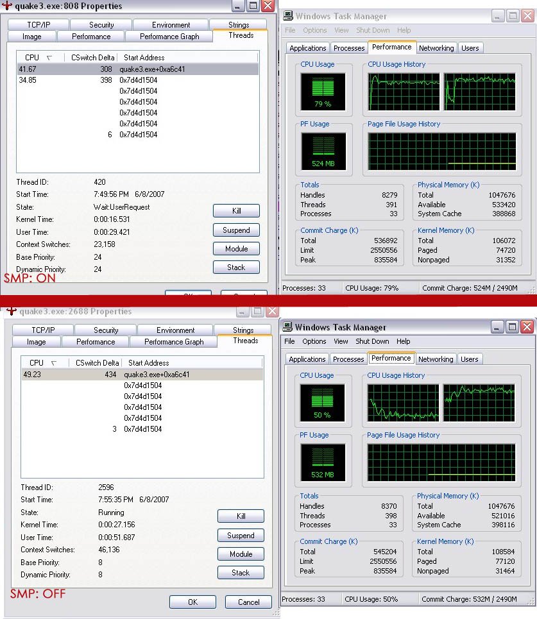Open View menu in lower Task Manager
This screenshot has height=619, width=537.
click(x=341, y=341)
